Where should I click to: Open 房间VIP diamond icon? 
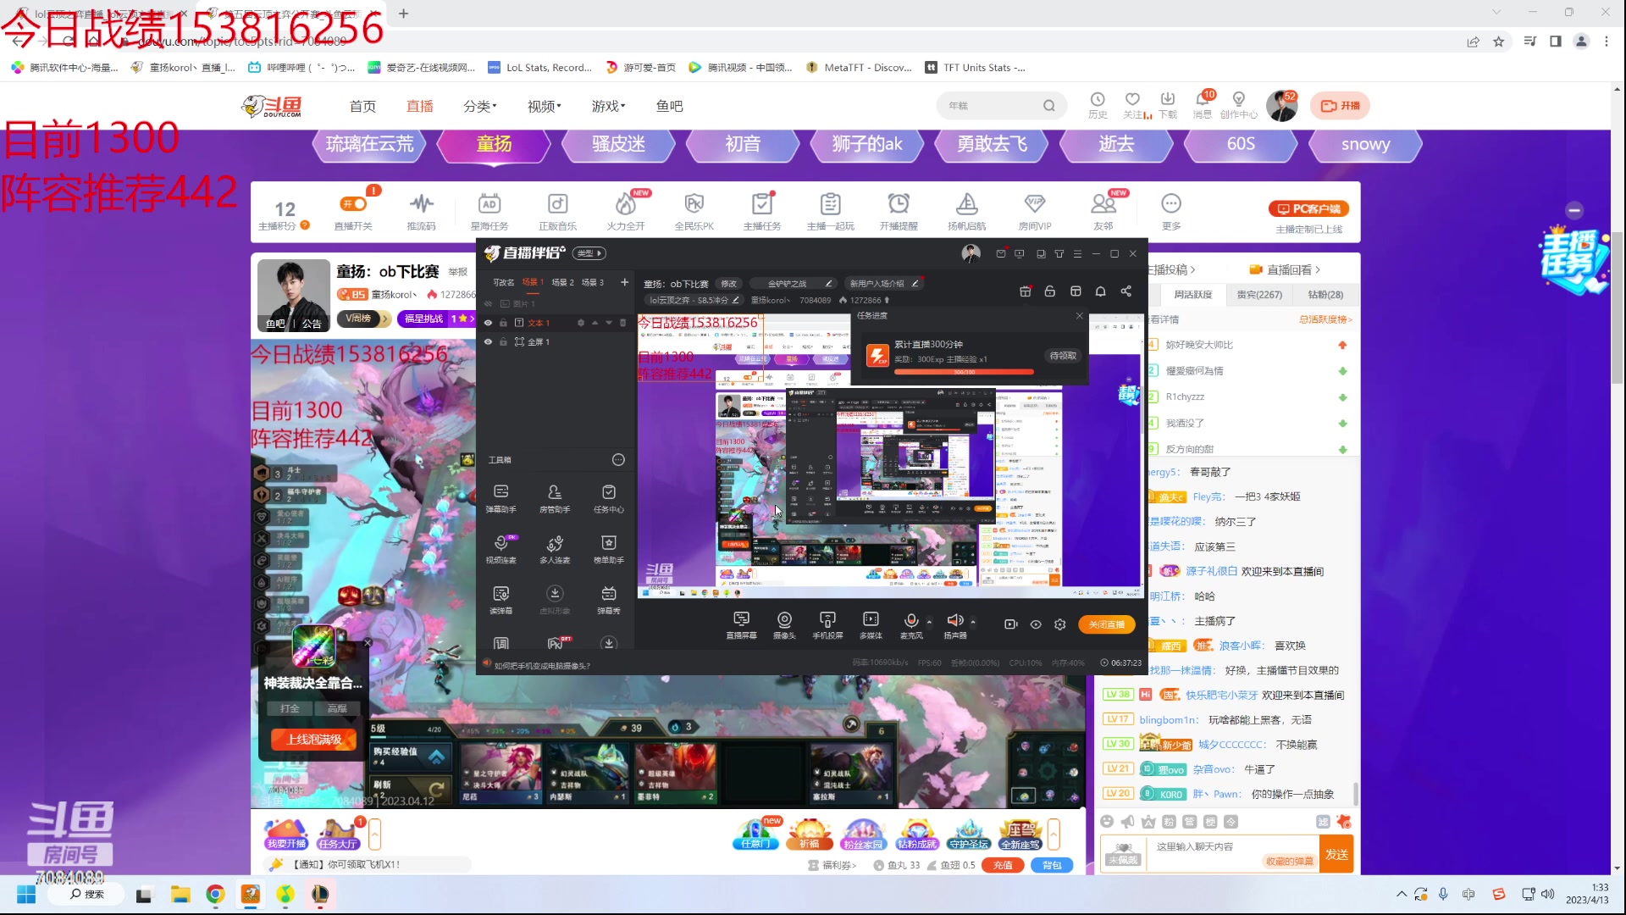[1035, 211]
